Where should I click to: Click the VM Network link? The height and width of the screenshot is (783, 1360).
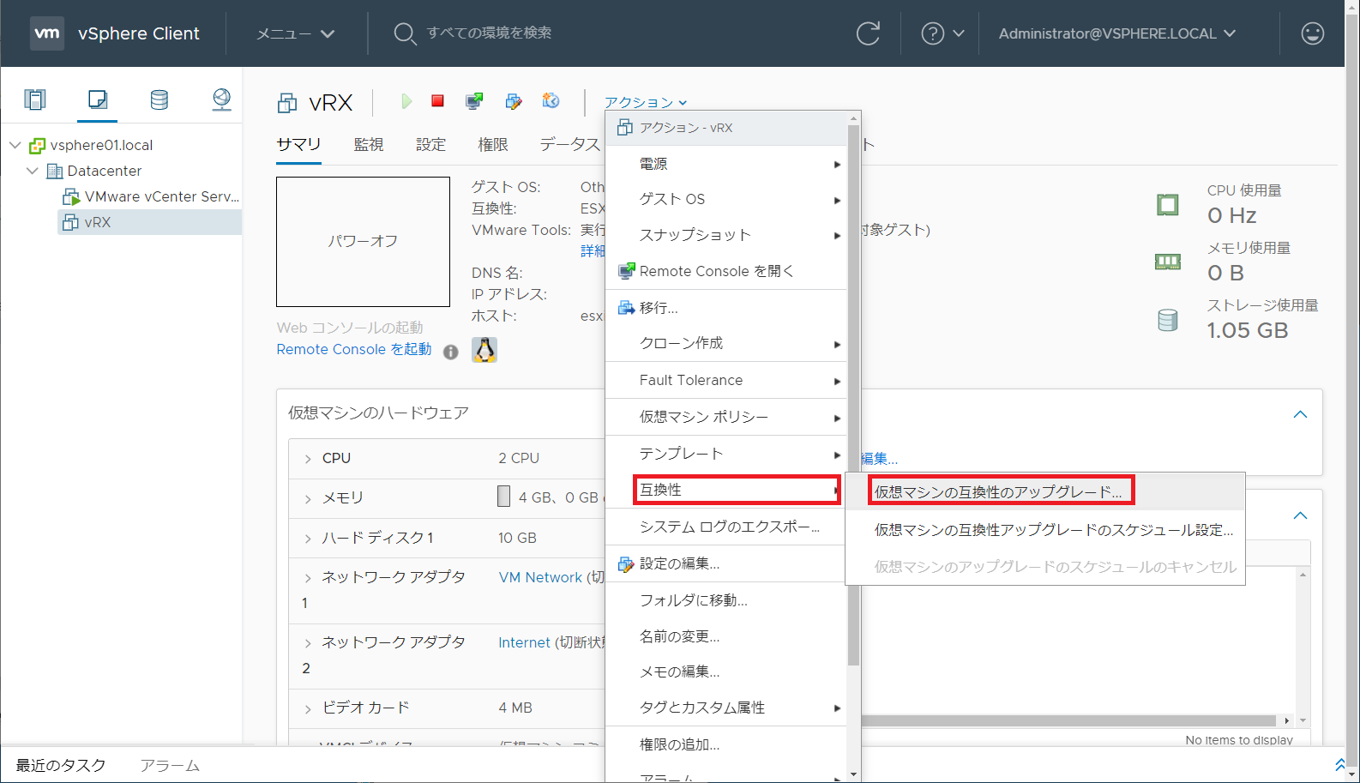(x=540, y=577)
